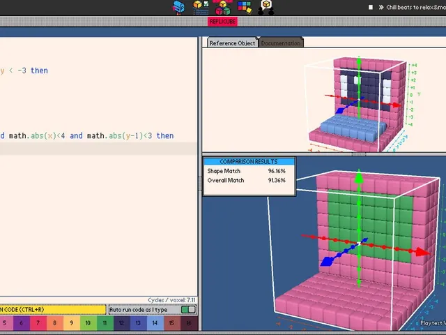This screenshot has width=446, height=335.
Task: Pick color swatch 11 green
Action: pos(105,323)
